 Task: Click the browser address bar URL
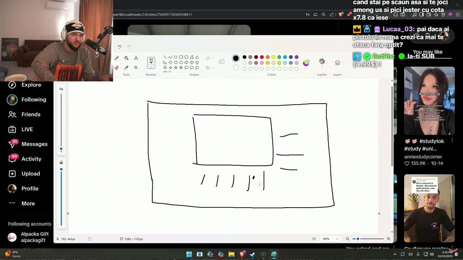click(x=153, y=14)
